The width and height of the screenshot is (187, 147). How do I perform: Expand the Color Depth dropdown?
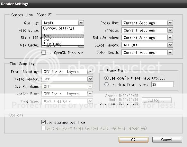click(170, 52)
